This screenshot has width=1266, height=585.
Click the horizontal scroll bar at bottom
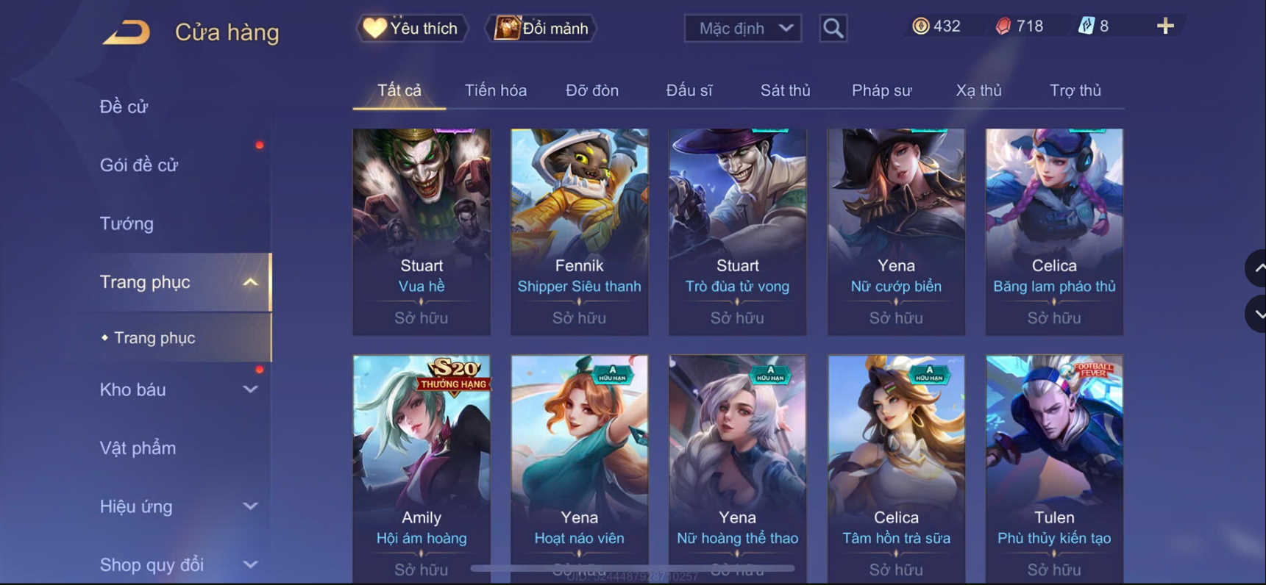tap(633, 568)
